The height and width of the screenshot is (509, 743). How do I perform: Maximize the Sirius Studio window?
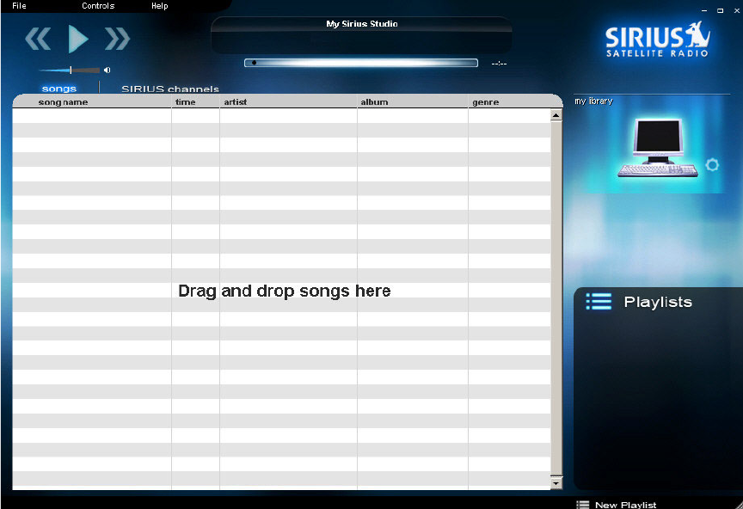click(x=721, y=10)
